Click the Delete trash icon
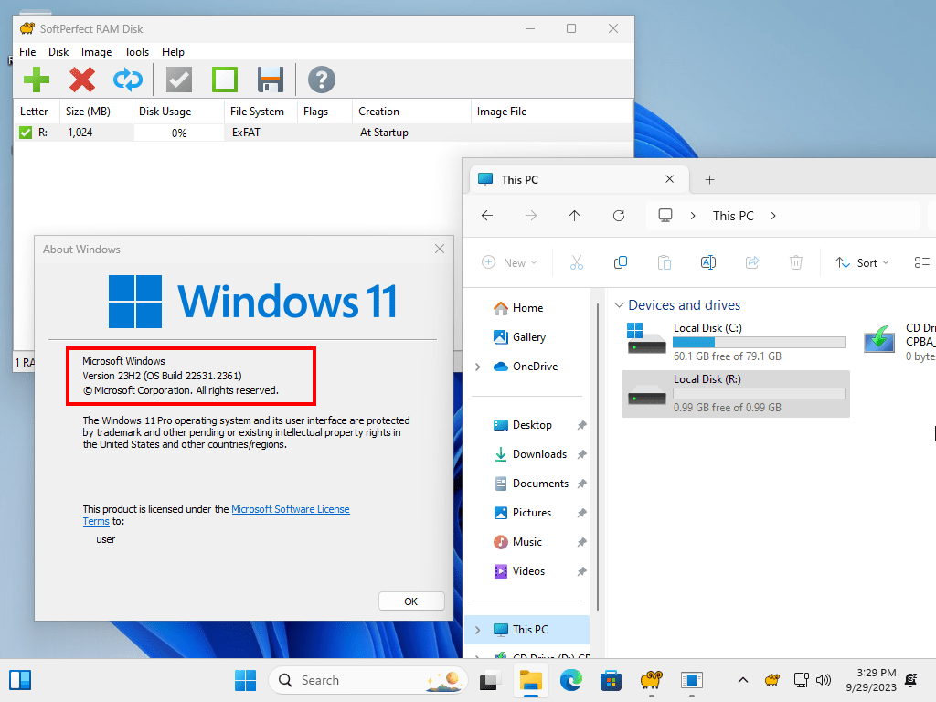The height and width of the screenshot is (702, 936). click(x=796, y=262)
